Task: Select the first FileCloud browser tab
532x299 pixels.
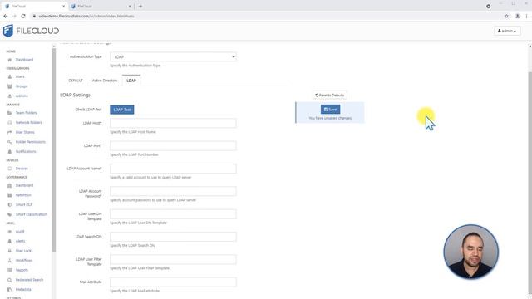Action: coord(34,6)
